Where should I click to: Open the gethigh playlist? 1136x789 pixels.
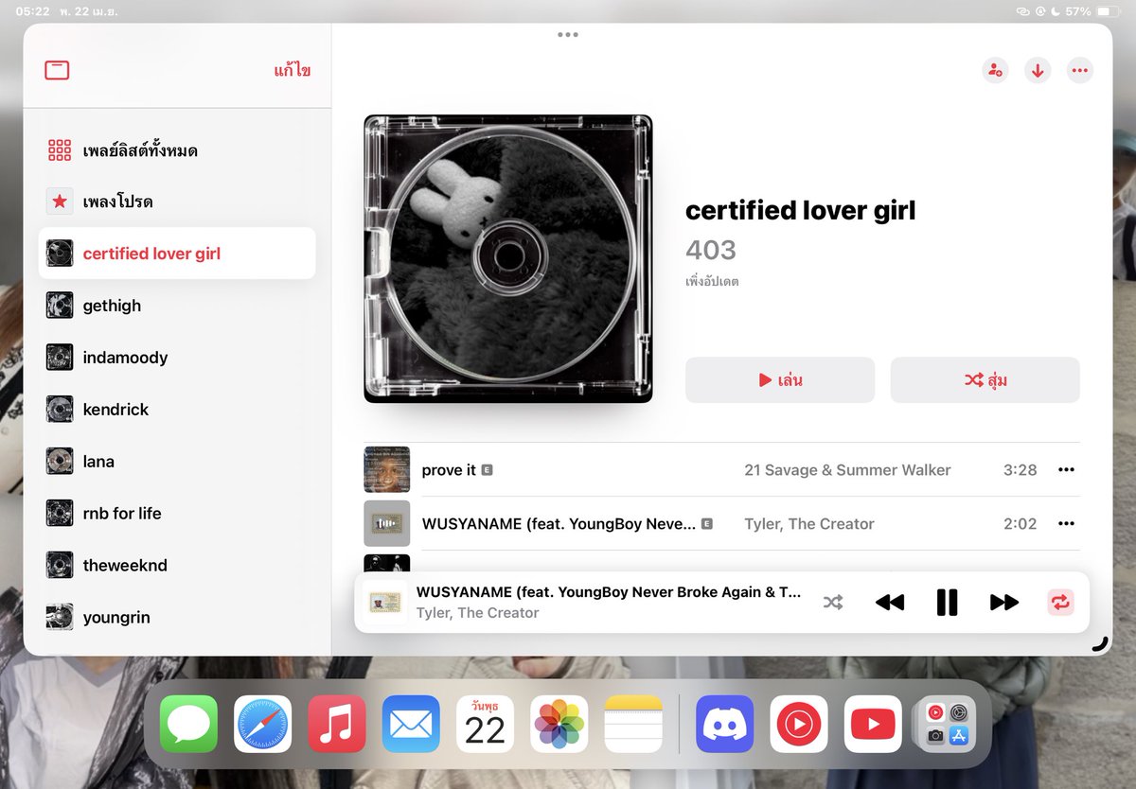(177, 306)
